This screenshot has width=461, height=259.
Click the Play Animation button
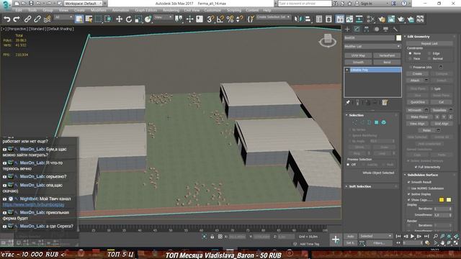tap(412, 236)
